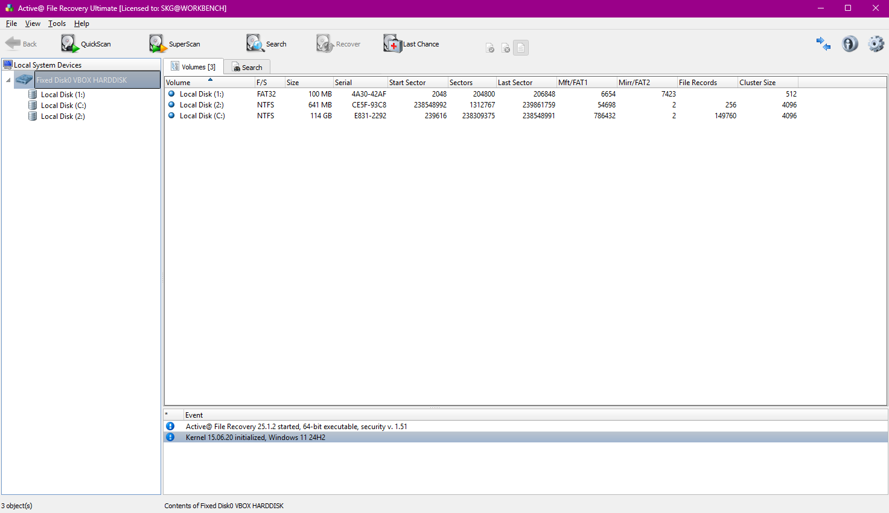Click the Event column header in log
The height and width of the screenshot is (513, 889).
click(535, 415)
